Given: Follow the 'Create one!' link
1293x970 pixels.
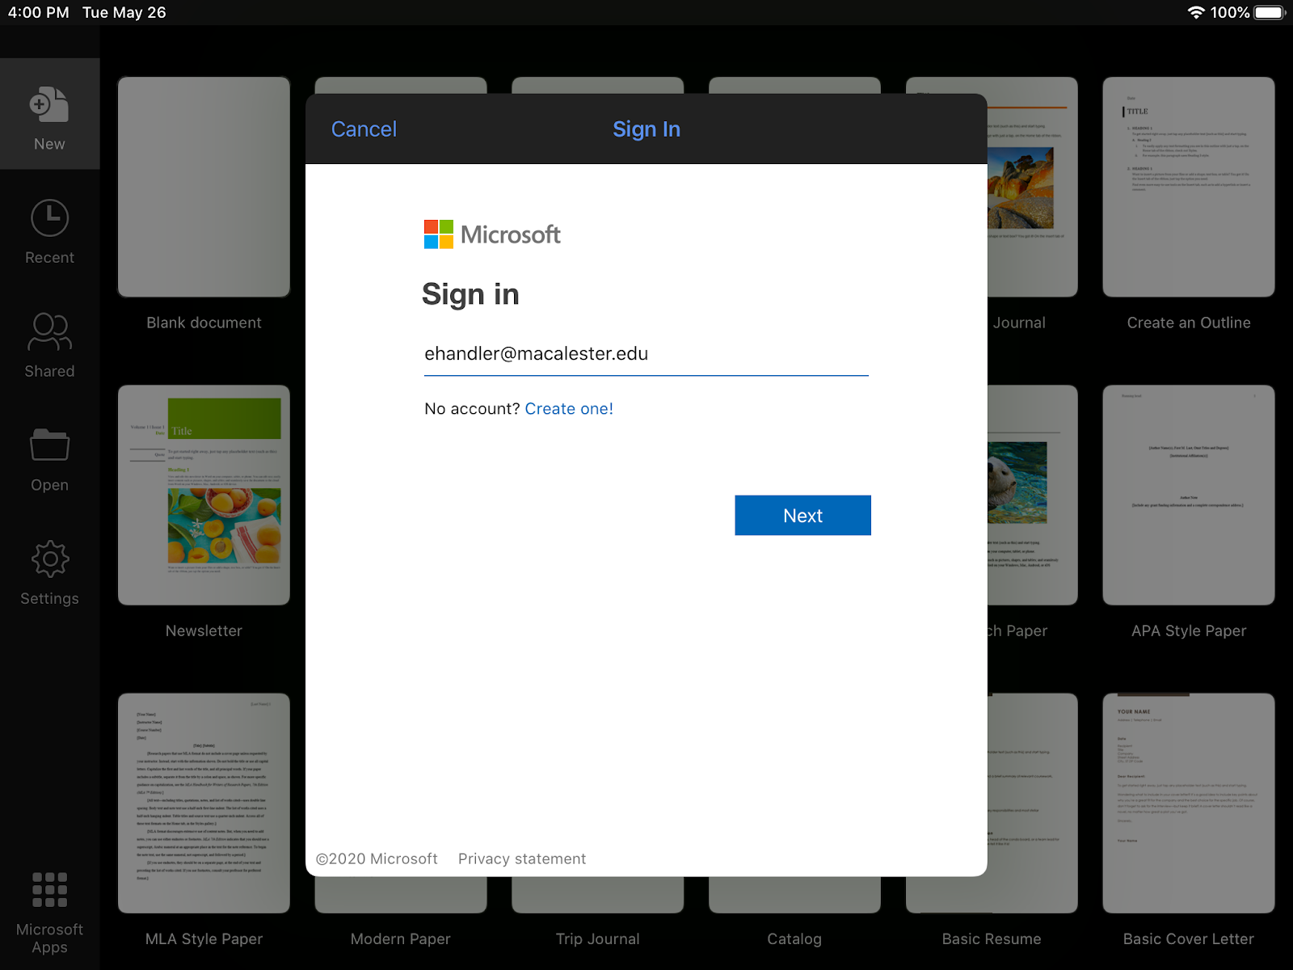Looking at the screenshot, I should (569, 409).
